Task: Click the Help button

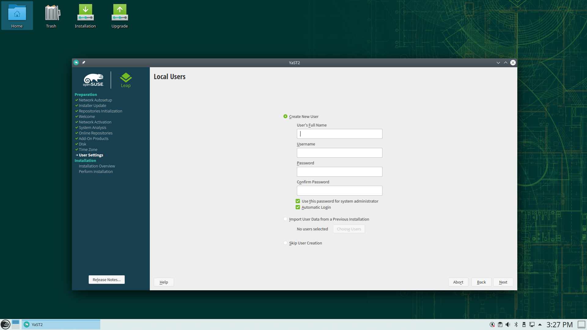Action: [164, 282]
